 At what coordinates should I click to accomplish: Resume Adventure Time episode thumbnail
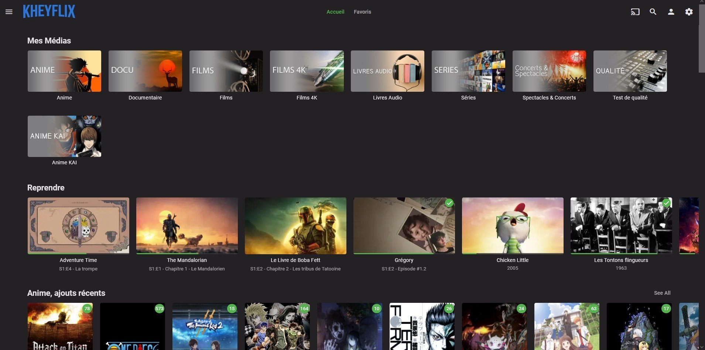tap(78, 225)
